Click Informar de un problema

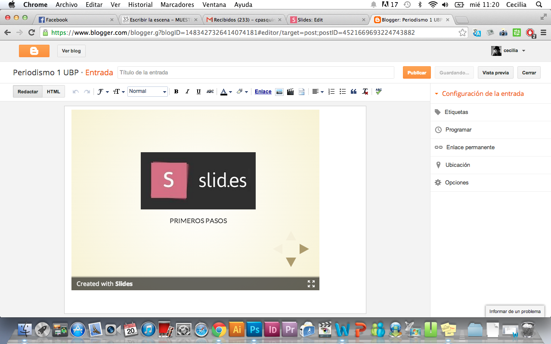coord(515,311)
